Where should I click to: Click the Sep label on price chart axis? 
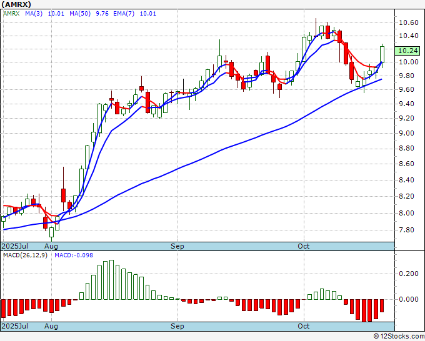(x=177, y=246)
